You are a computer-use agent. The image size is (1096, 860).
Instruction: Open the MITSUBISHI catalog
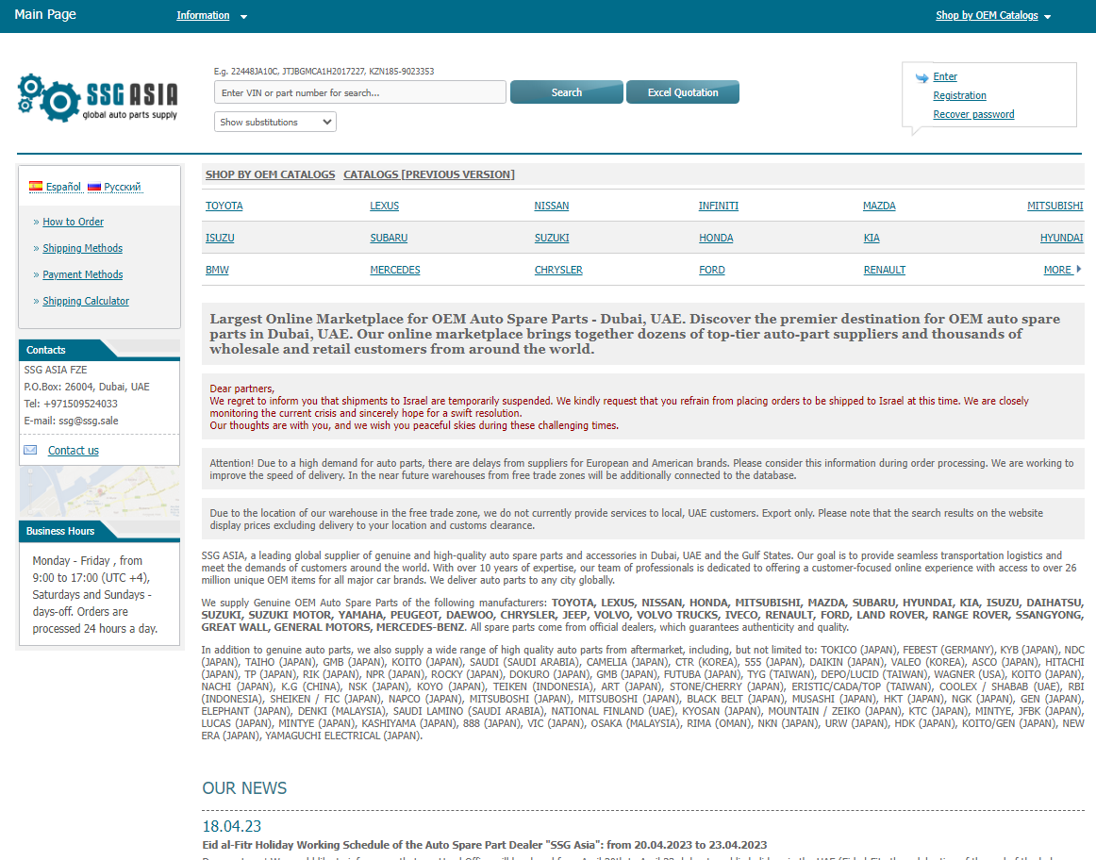tap(1054, 207)
